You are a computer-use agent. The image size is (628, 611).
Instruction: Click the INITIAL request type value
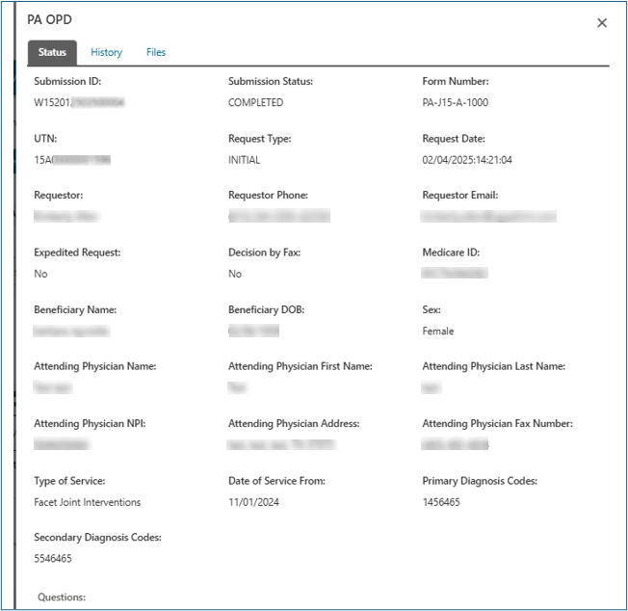tap(245, 160)
